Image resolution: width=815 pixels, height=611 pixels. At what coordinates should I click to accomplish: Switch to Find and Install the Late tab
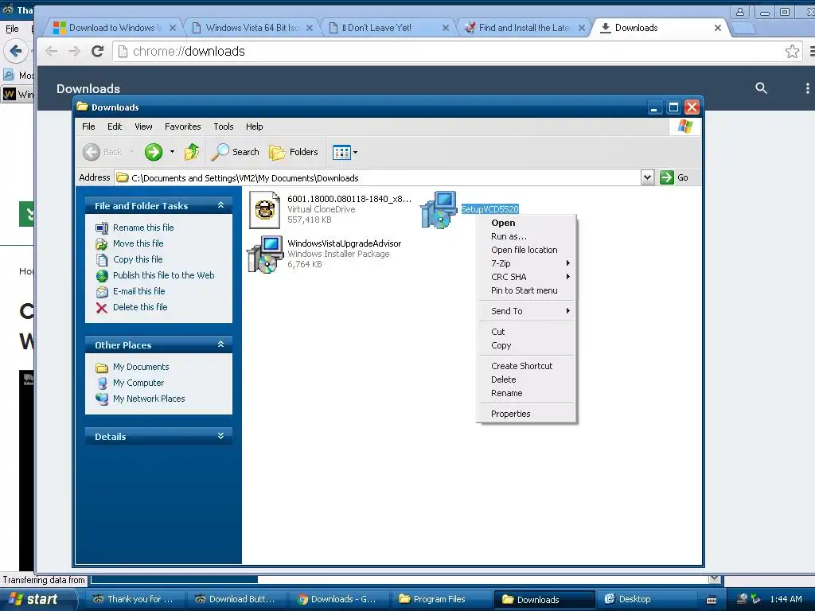click(x=524, y=28)
